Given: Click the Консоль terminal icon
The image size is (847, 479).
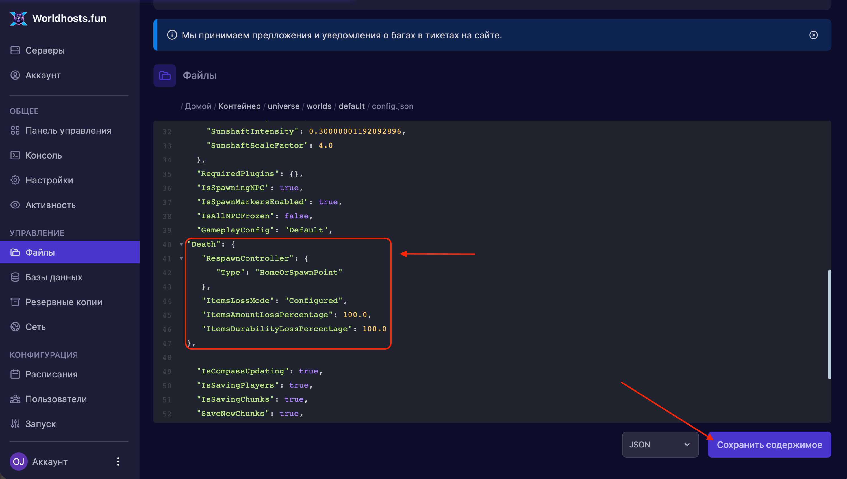Looking at the screenshot, I should coord(15,155).
